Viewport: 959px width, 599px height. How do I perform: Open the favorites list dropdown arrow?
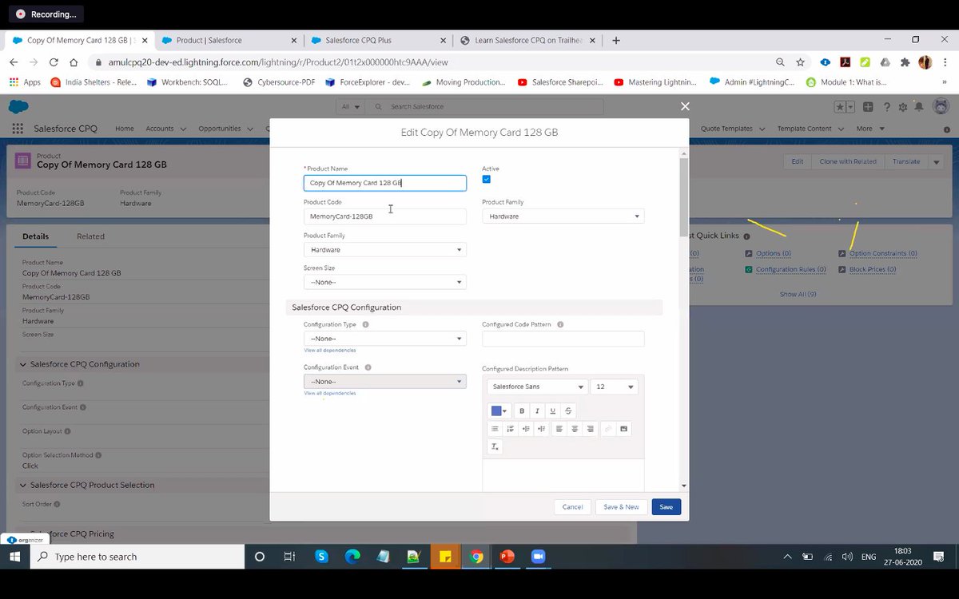[850, 107]
